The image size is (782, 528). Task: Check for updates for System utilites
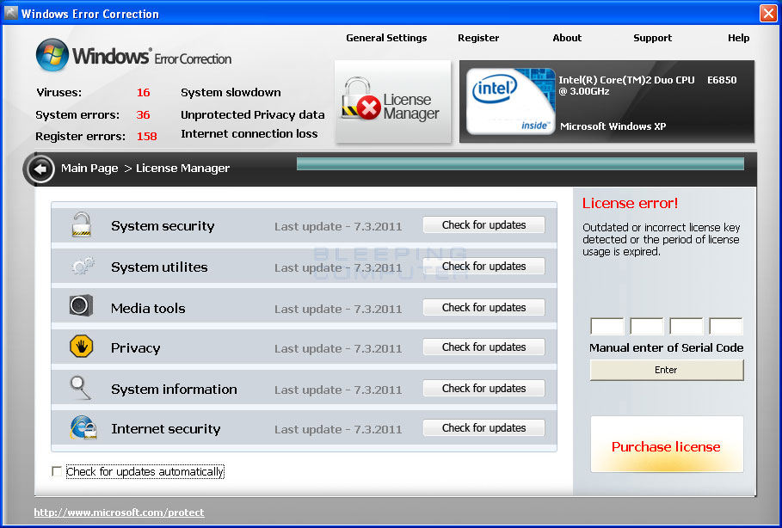click(x=483, y=267)
